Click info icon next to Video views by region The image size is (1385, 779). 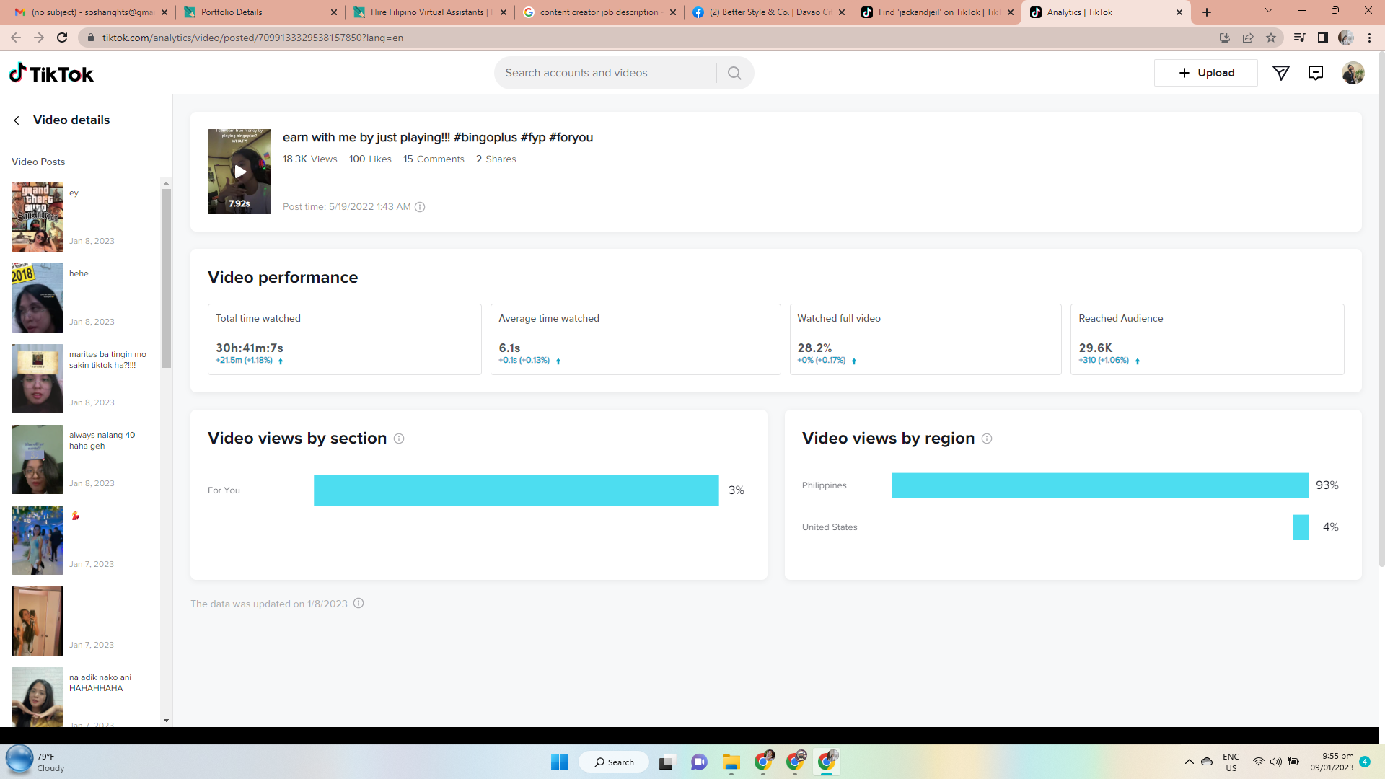click(987, 439)
